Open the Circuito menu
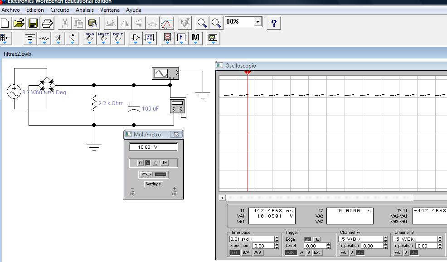The height and width of the screenshot is (262, 447). (60, 10)
